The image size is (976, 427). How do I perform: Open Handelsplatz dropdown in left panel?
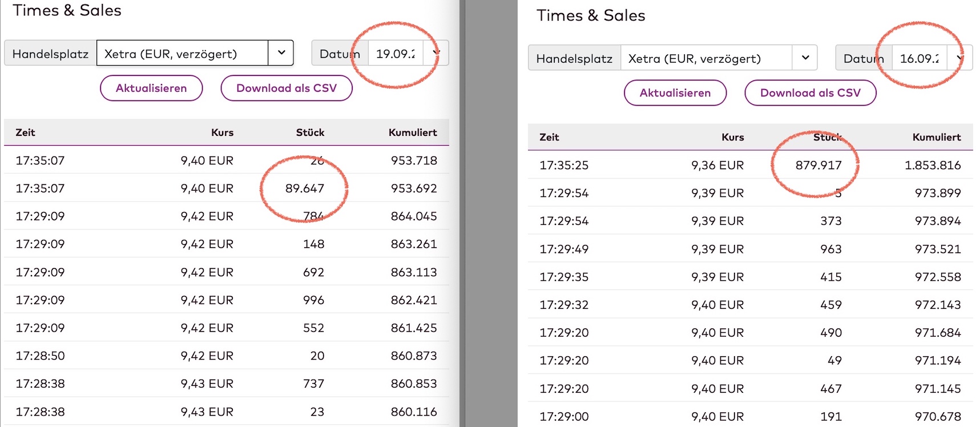281,53
